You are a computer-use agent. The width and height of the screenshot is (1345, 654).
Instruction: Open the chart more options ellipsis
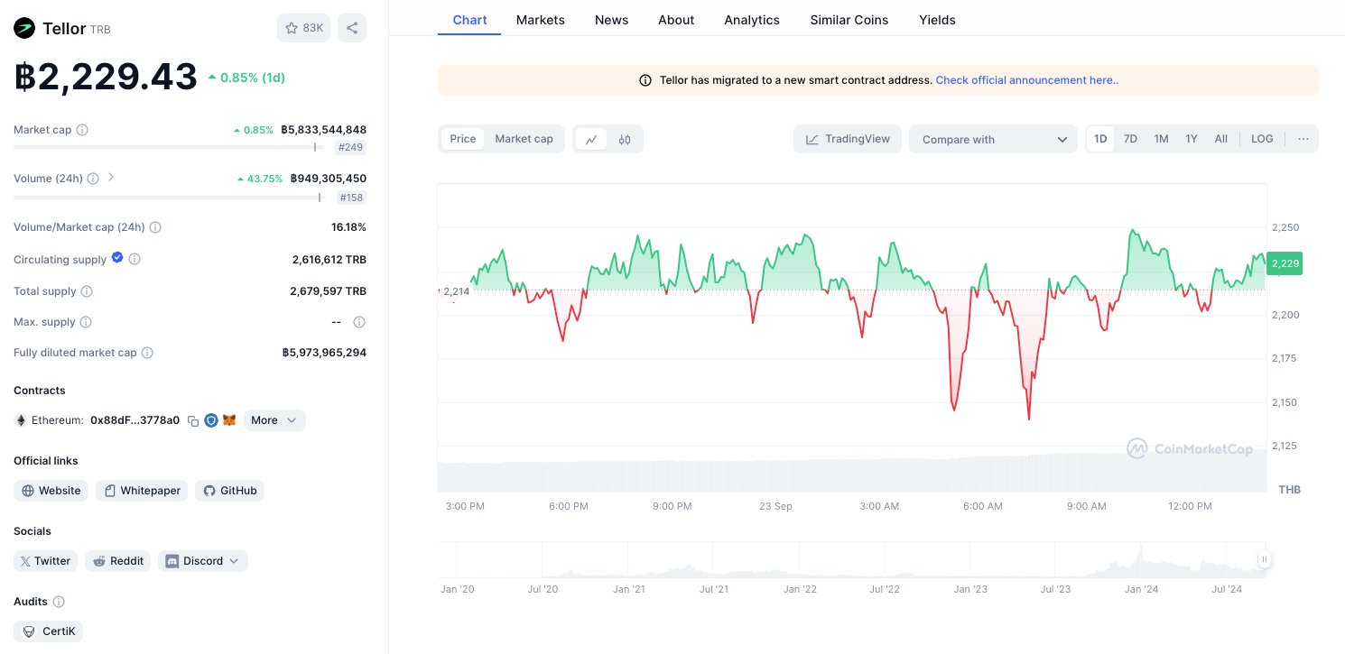pos(1303,139)
